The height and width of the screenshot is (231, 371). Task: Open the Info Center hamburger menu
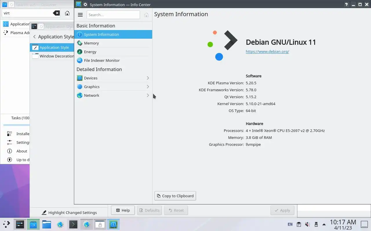pos(80,15)
